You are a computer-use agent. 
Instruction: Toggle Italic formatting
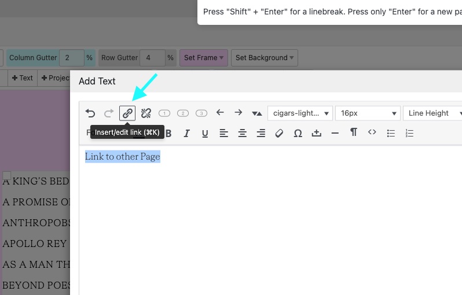[186, 134]
